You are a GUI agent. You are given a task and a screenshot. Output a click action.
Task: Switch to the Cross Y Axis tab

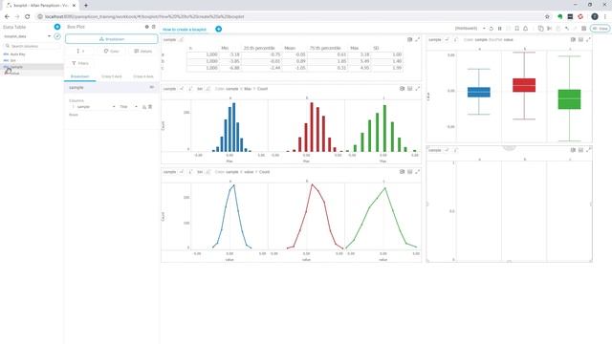[x=112, y=76]
